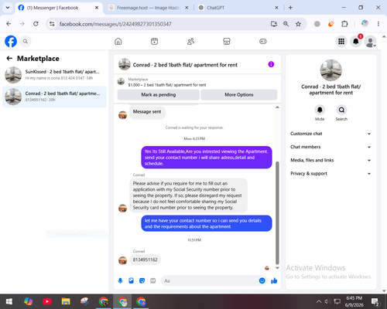Show hidden system tray icons

(319, 301)
